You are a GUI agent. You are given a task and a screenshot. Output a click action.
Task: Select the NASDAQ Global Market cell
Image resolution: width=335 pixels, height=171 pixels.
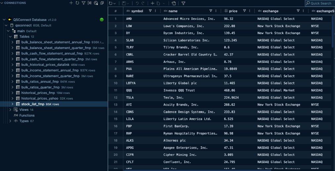[281, 90]
